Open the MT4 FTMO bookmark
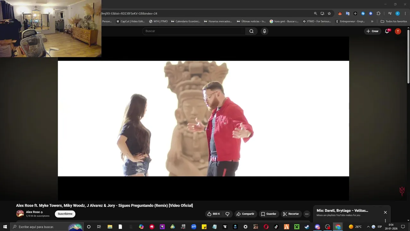Viewport: 410px width, 231px height. (x=159, y=21)
